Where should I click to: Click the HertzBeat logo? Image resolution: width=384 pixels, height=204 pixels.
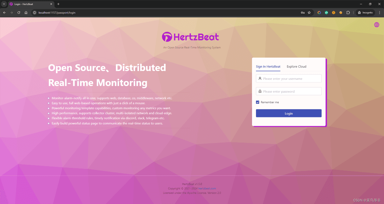pos(190,37)
